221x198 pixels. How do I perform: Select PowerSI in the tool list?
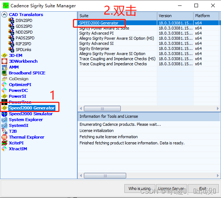tap(18, 96)
